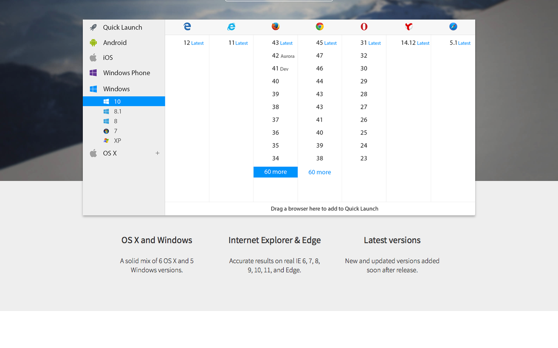Choose Firefox 41 Dev
This screenshot has height=348, width=558.
coord(280,68)
